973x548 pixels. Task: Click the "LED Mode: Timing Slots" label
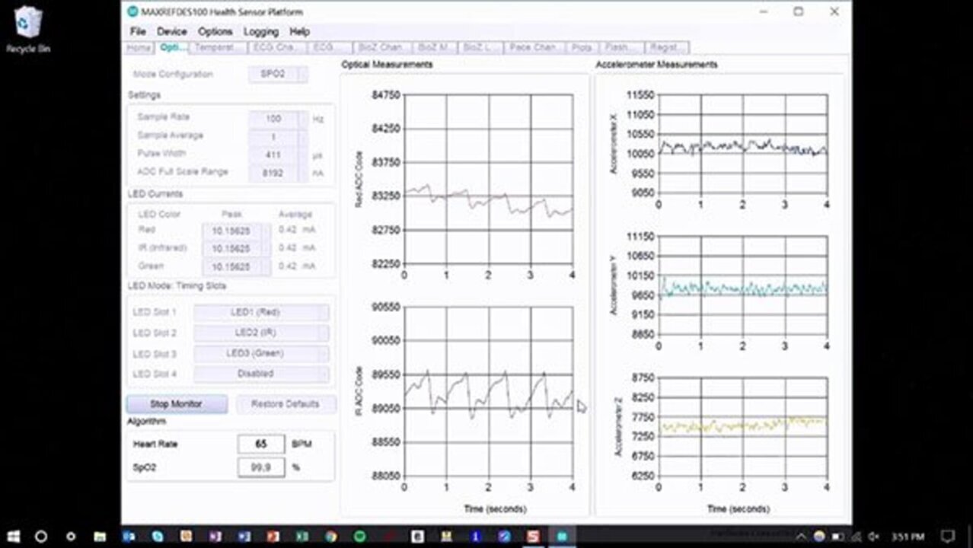[x=177, y=286]
